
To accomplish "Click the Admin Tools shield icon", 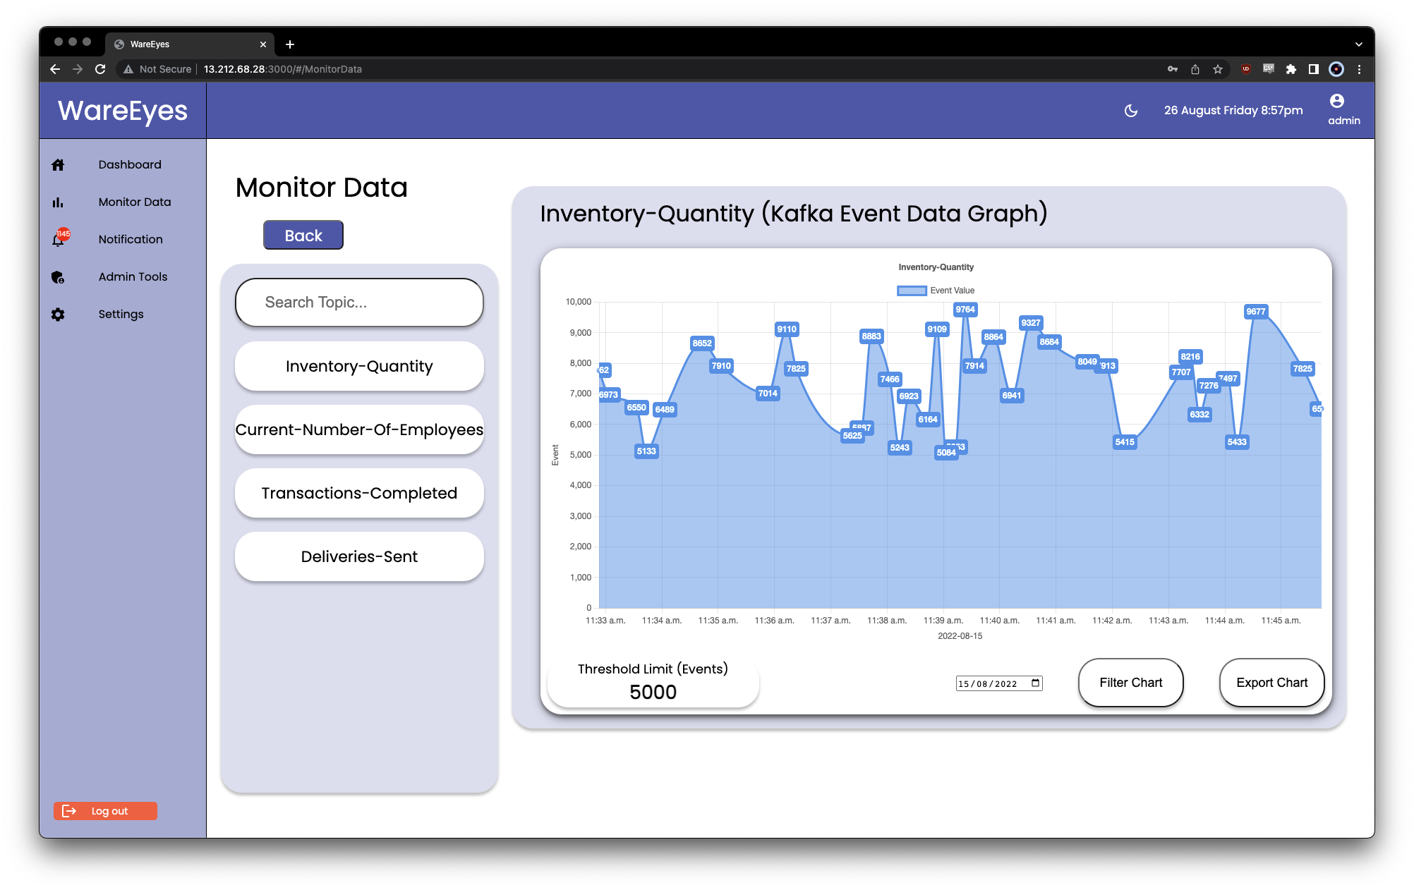I will 58,277.
